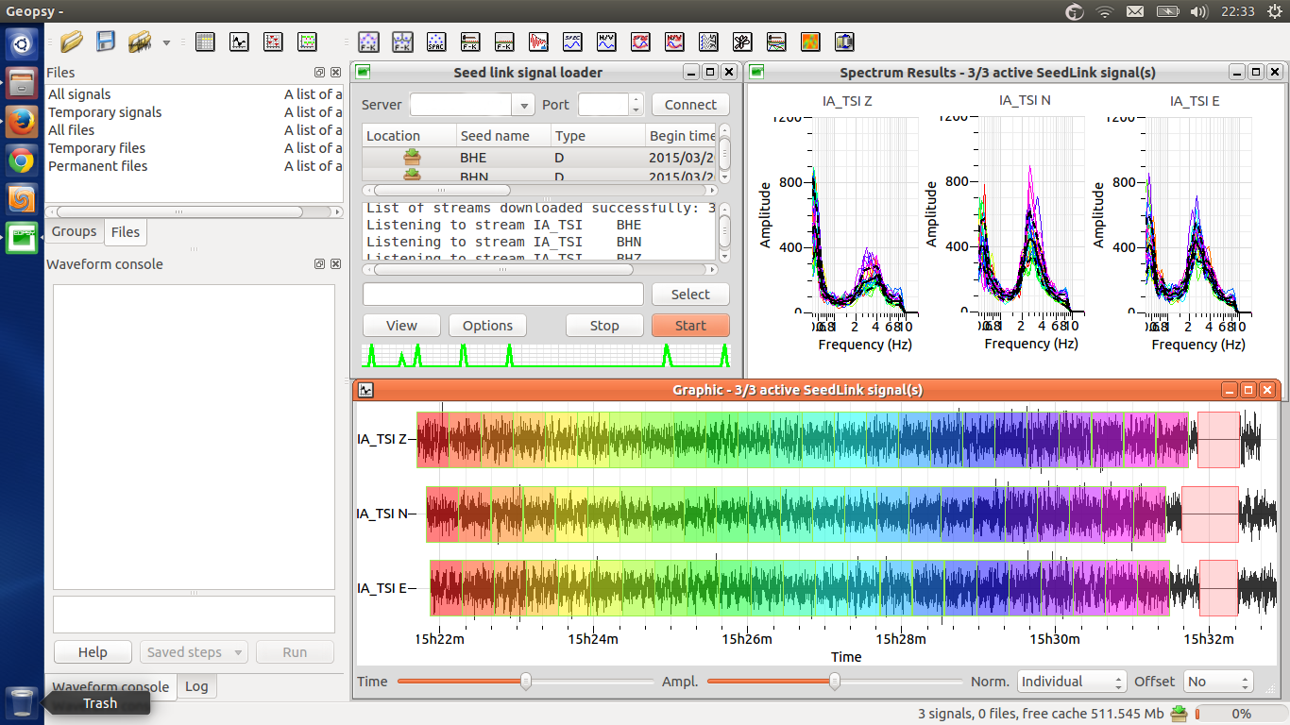The height and width of the screenshot is (725, 1290).
Task: Expand the Server combo box dropdown
Action: [x=523, y=105]
